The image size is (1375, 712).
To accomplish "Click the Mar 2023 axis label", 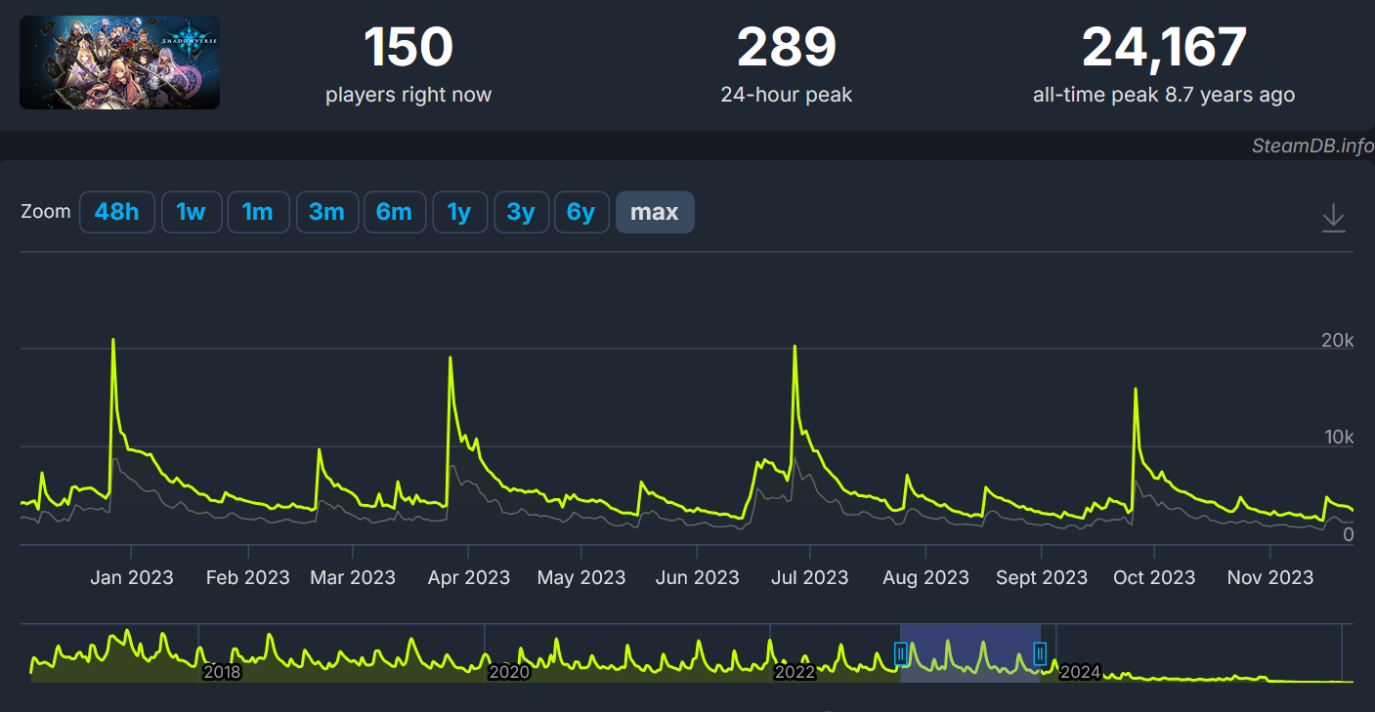I will (353, 577).
